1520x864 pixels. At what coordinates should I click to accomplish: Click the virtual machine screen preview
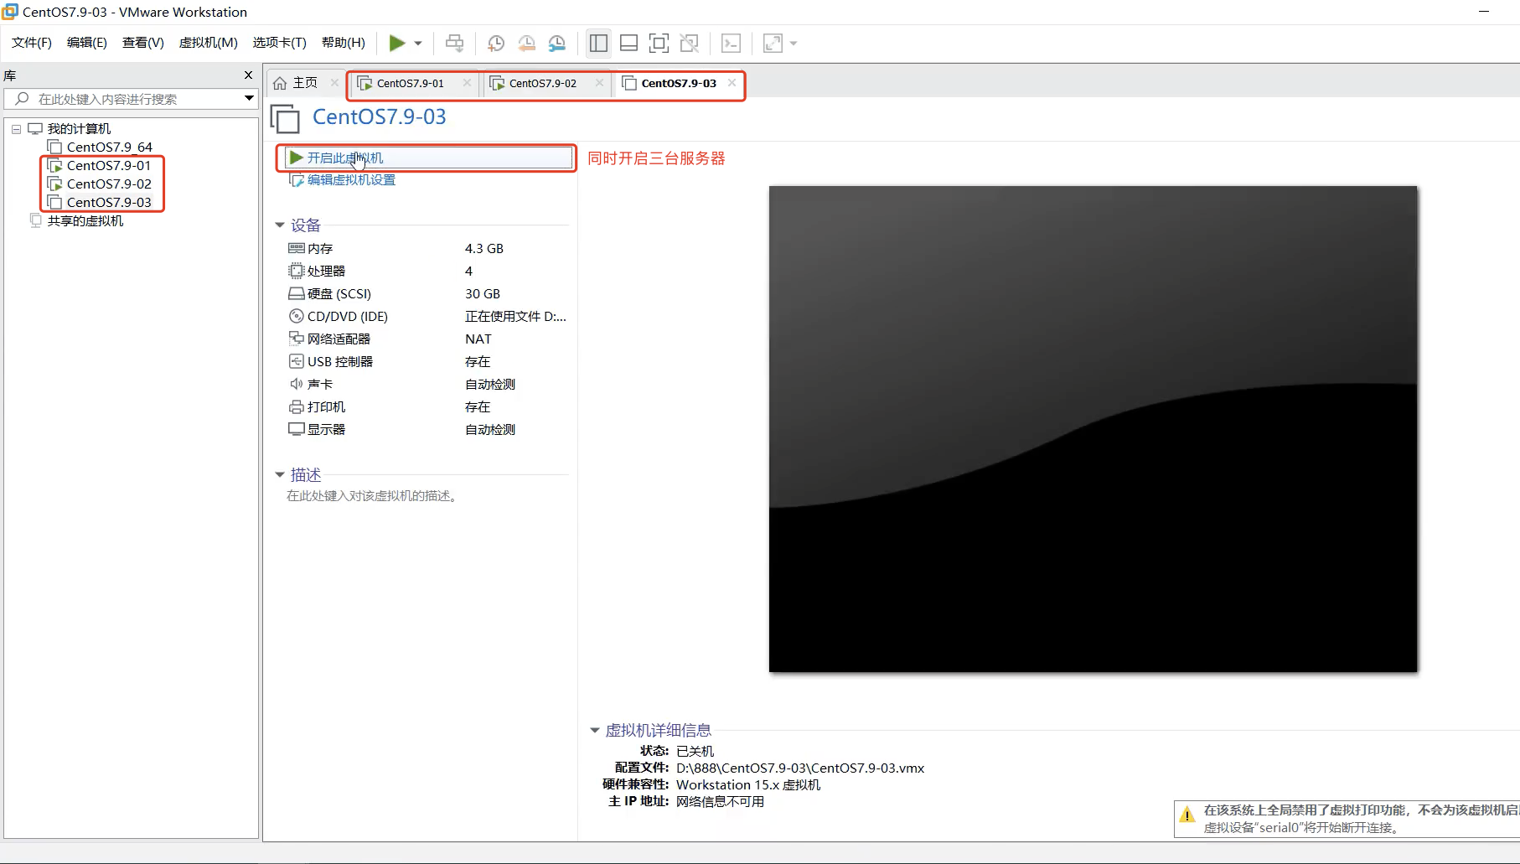tap(1093, 428)
